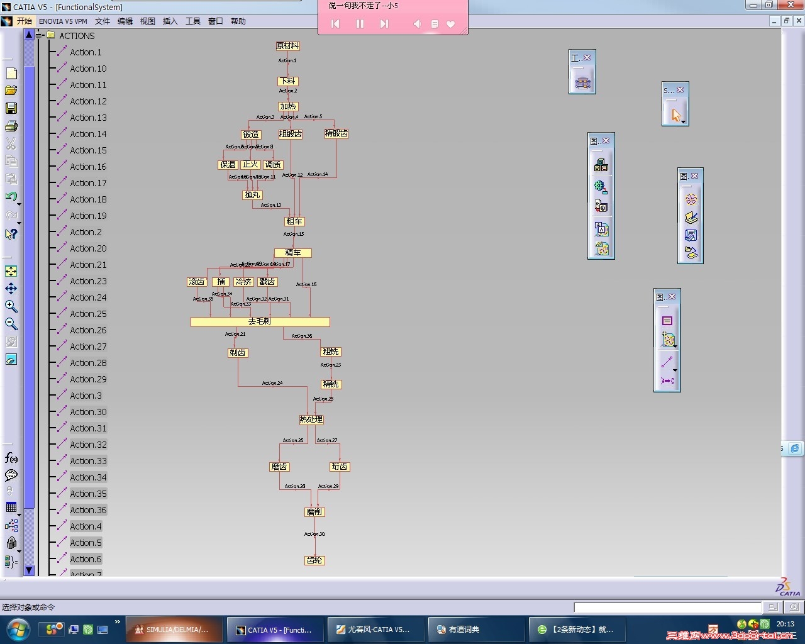The width and height of the screenshot is (805, 644).
Task: Open the ENOVIA V5 VPM menu
Action: 63,21
